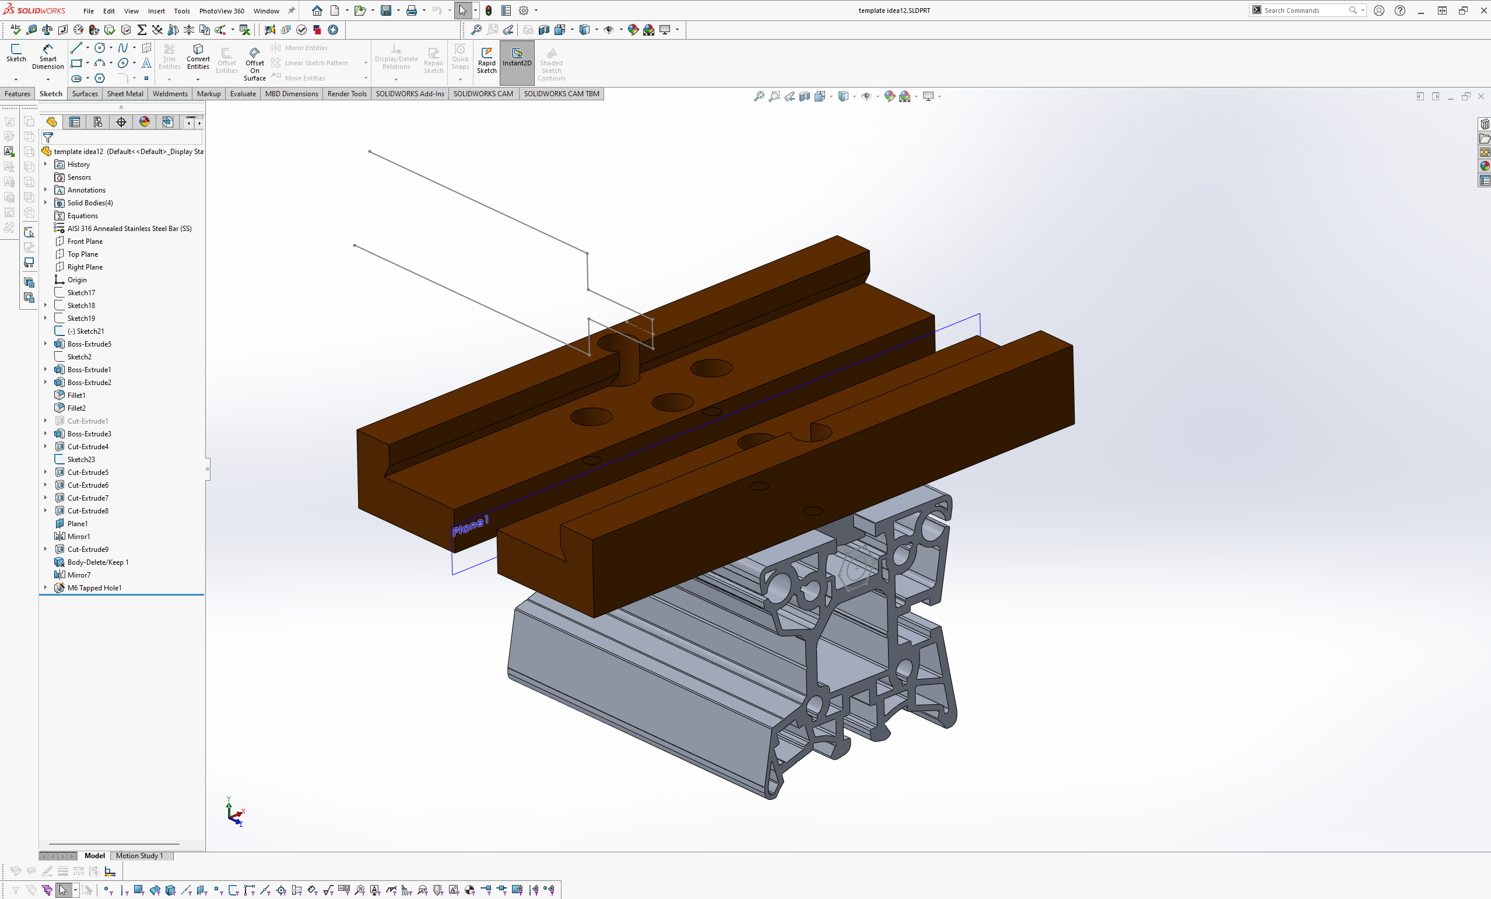Select the Spline sketch tool
1491x899 pixels.
coord(123,48)
